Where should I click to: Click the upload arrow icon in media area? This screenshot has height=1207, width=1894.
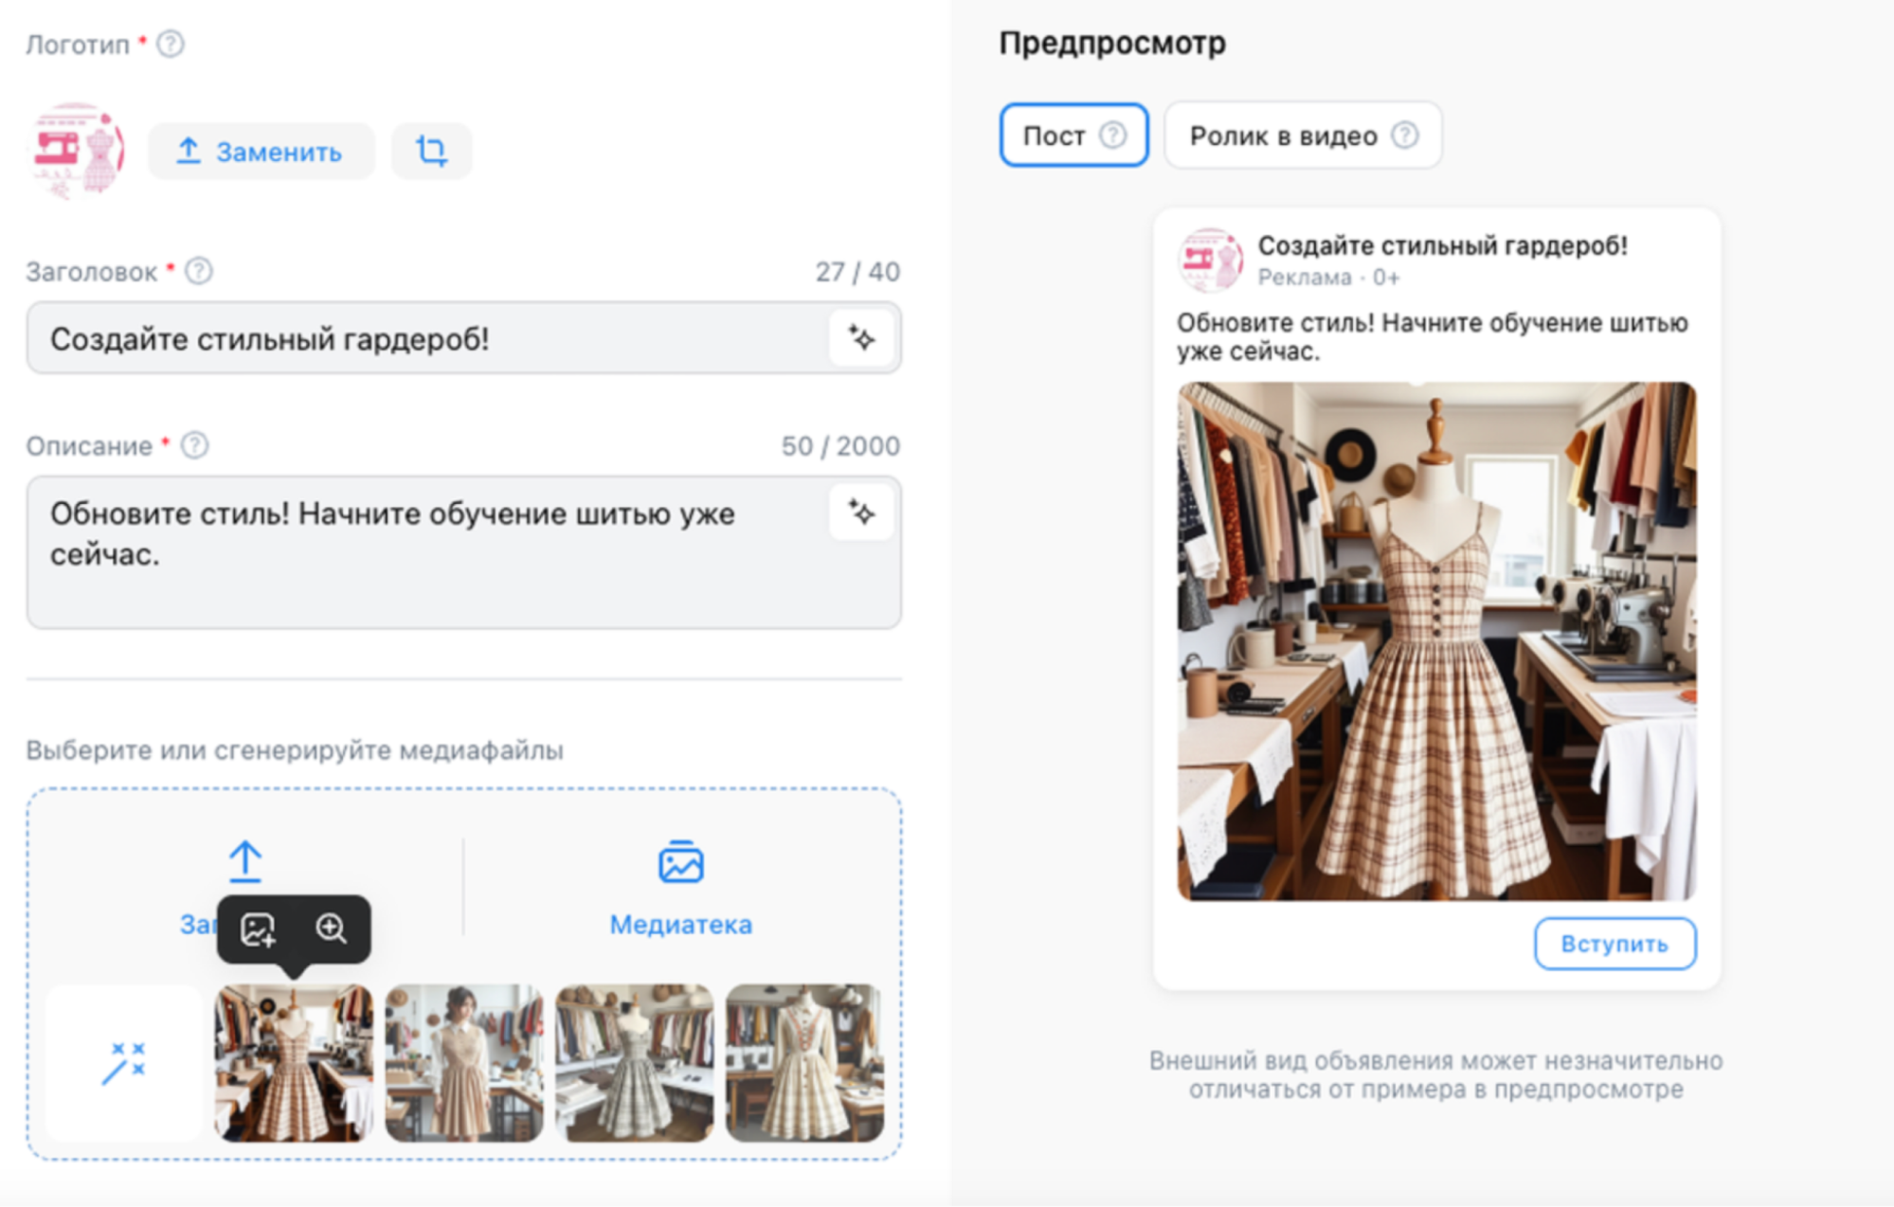tap(245, 861)
